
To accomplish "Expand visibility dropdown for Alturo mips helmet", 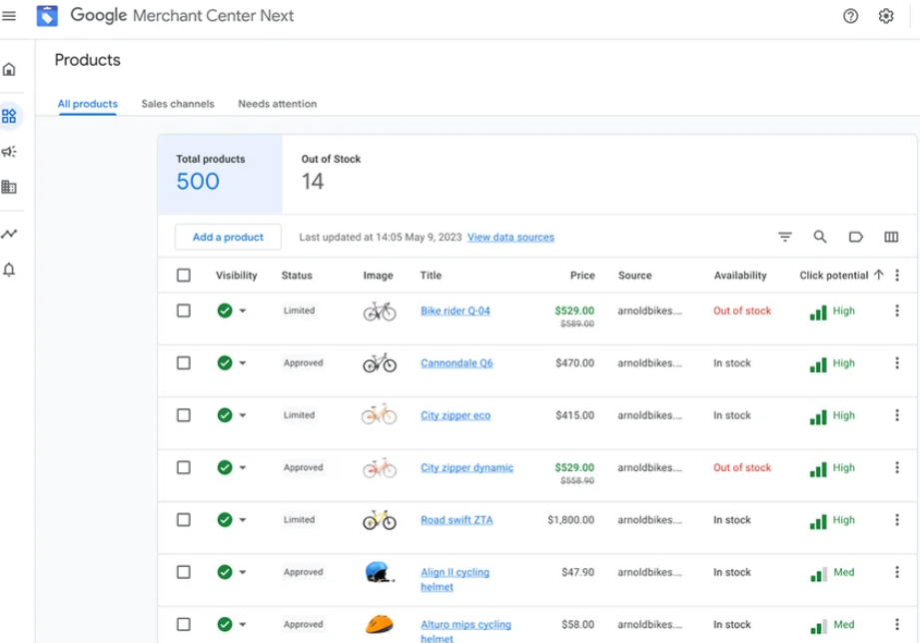I will coord(243,624).
